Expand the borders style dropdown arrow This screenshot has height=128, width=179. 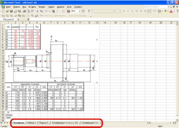click(x=162, y=11)
